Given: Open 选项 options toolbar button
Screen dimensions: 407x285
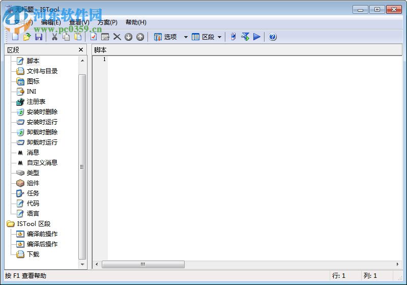Looking at the screenshot, I should (165, 37).
